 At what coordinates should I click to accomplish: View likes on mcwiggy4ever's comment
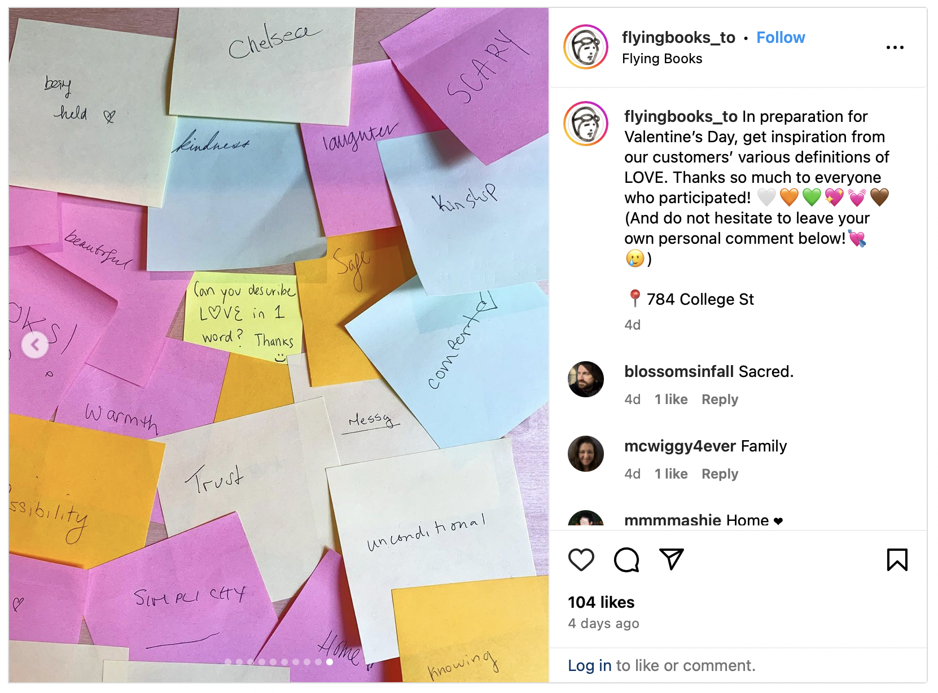coord(671,474)
